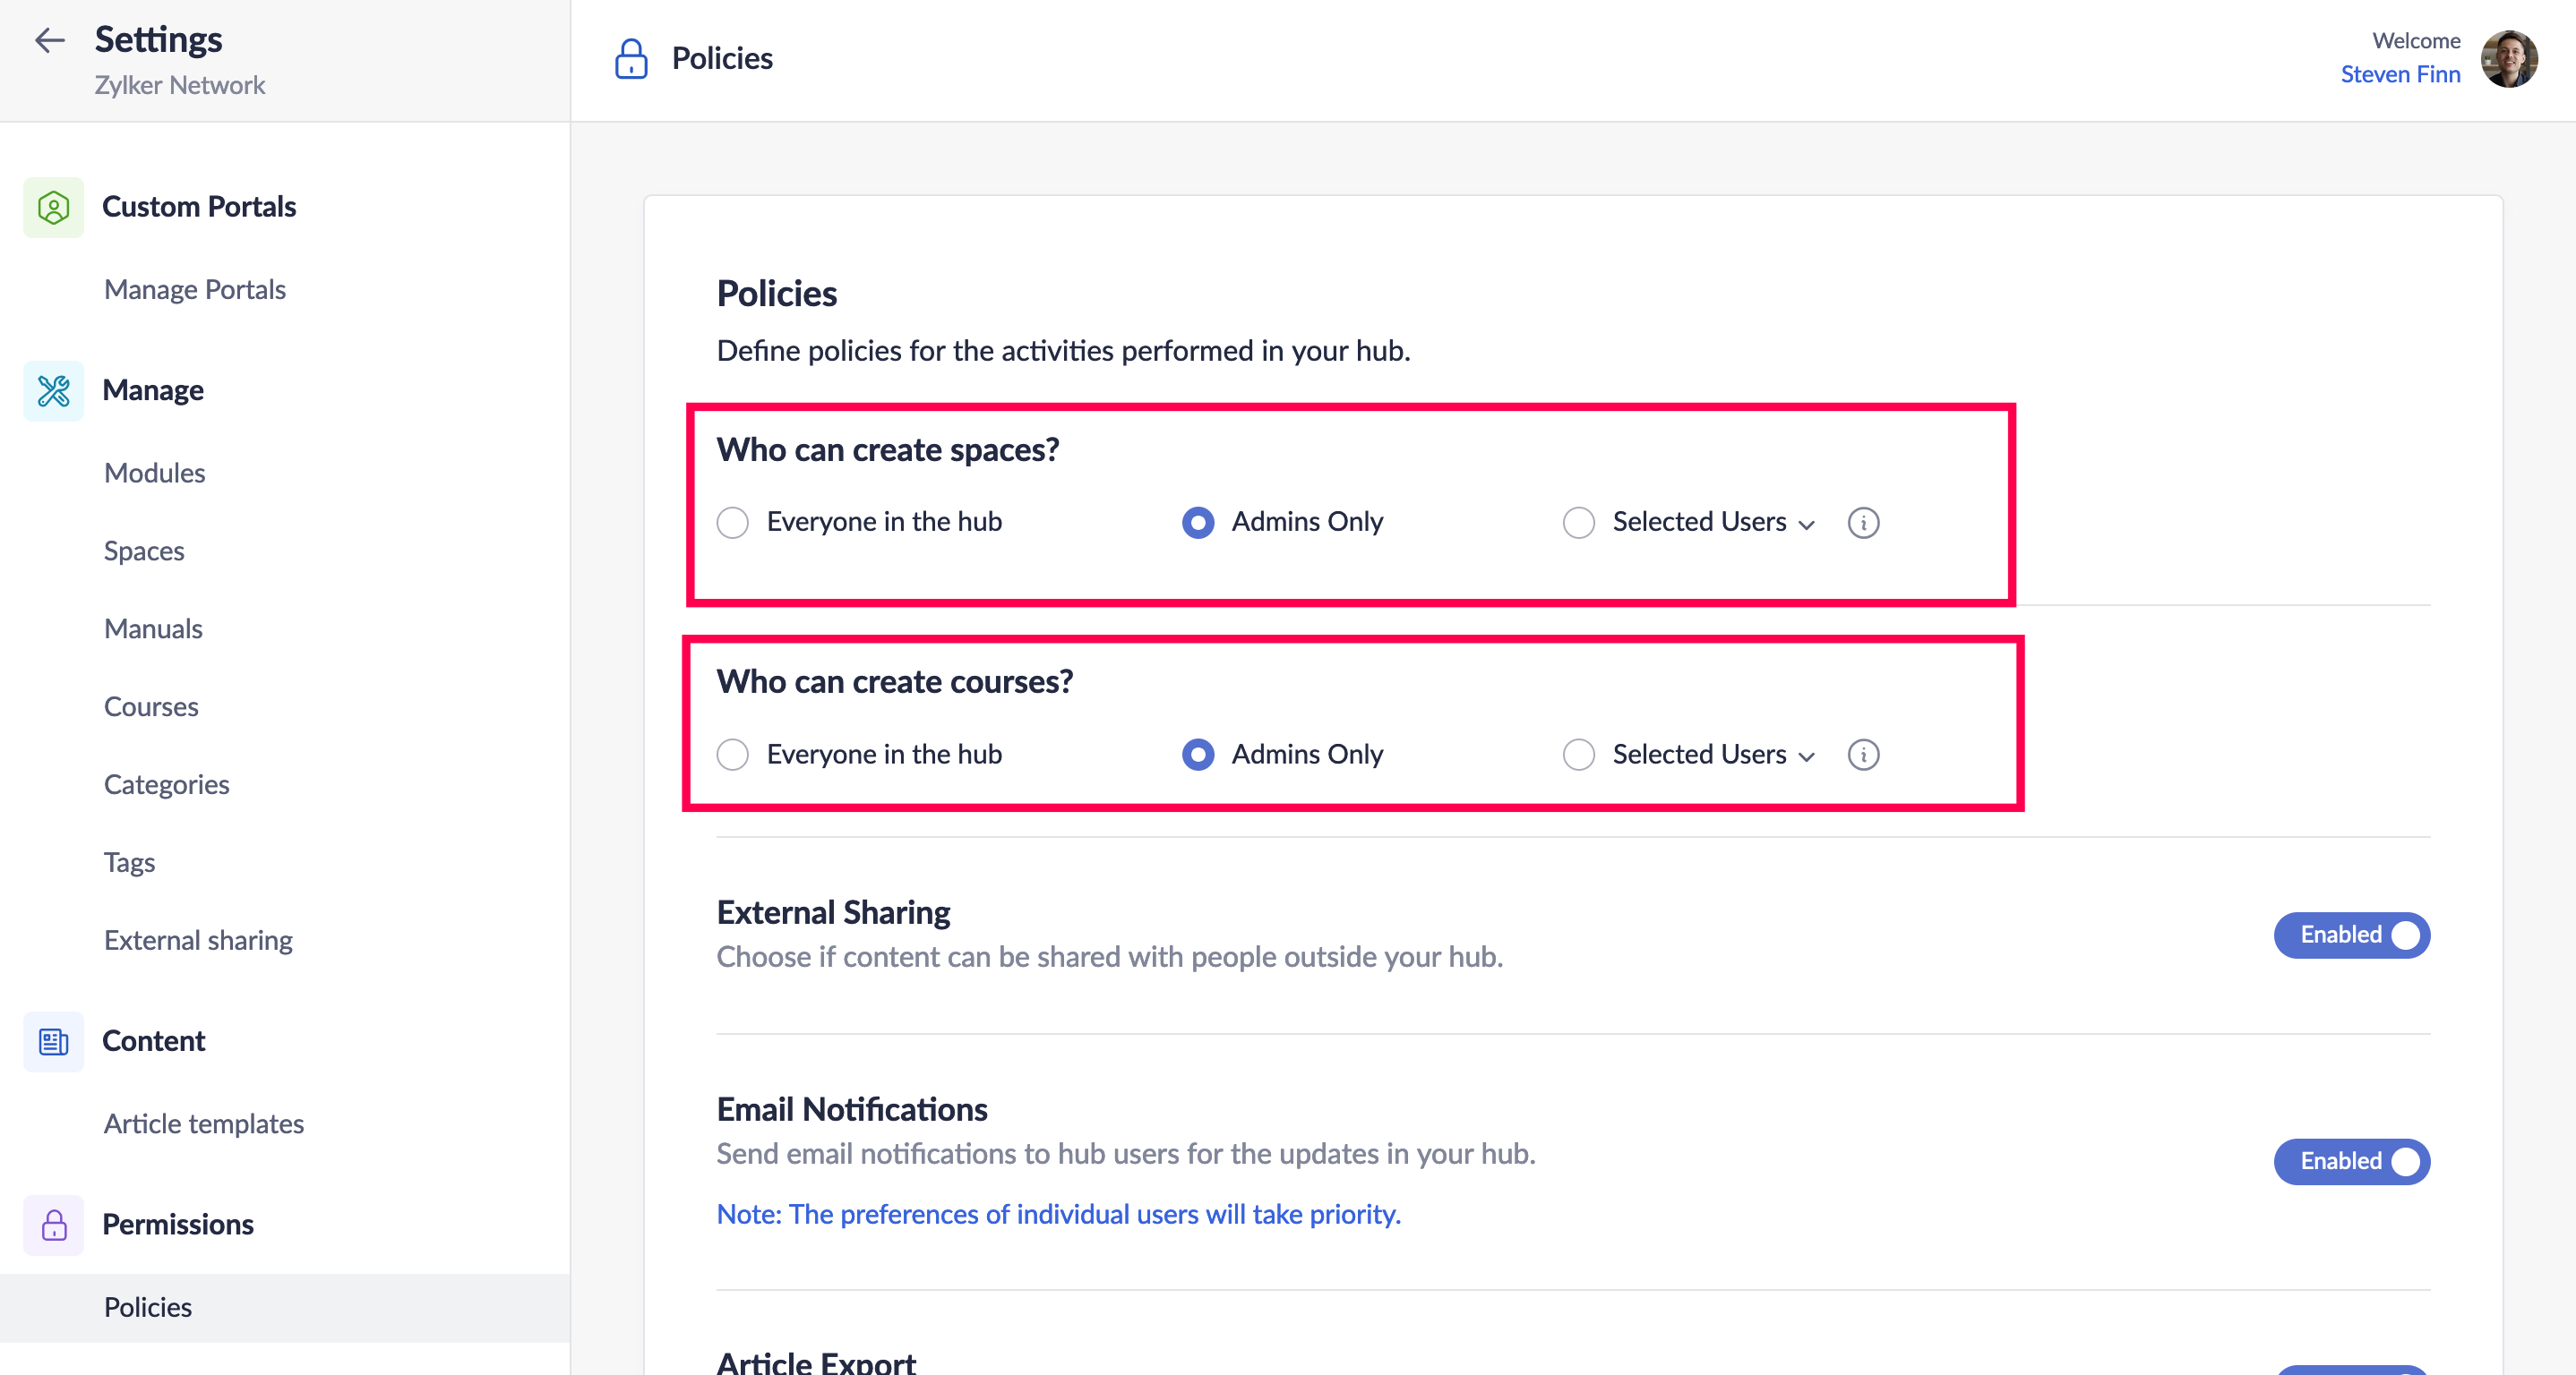Screen dimensions: 2576x1375
Task: Click the Custom Portals heading
Action: tap(199, 207)
